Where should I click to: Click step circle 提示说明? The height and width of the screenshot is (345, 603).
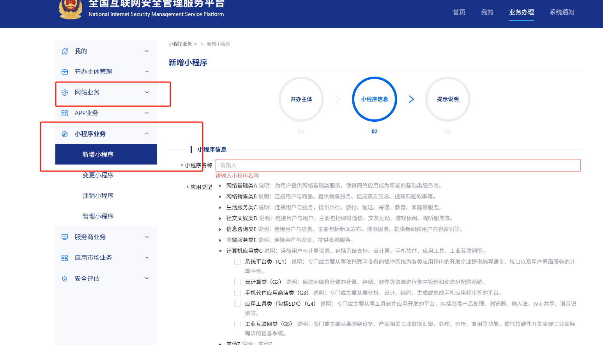[448, 99]
